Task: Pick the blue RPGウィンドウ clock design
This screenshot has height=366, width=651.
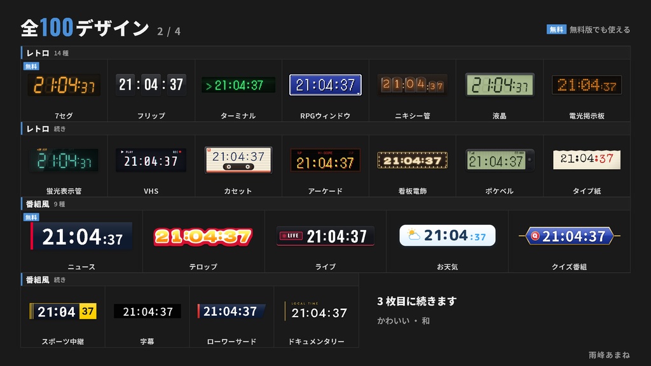Action: point(325,85)
